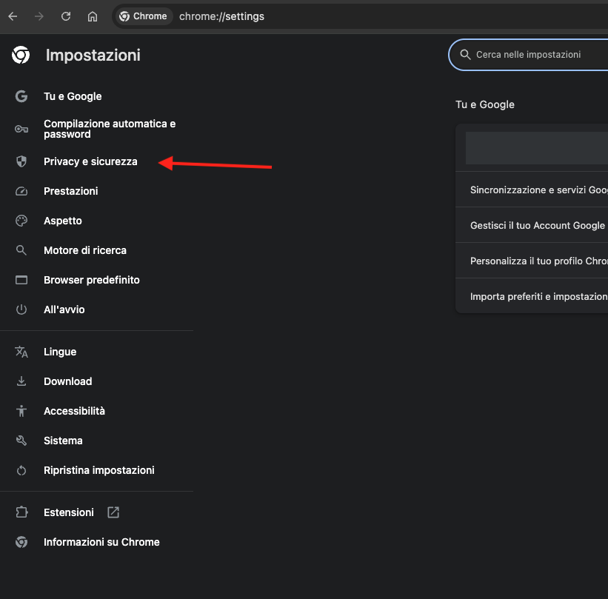
Task: Click the browser forward arrow
Action: tap(39, 16)
